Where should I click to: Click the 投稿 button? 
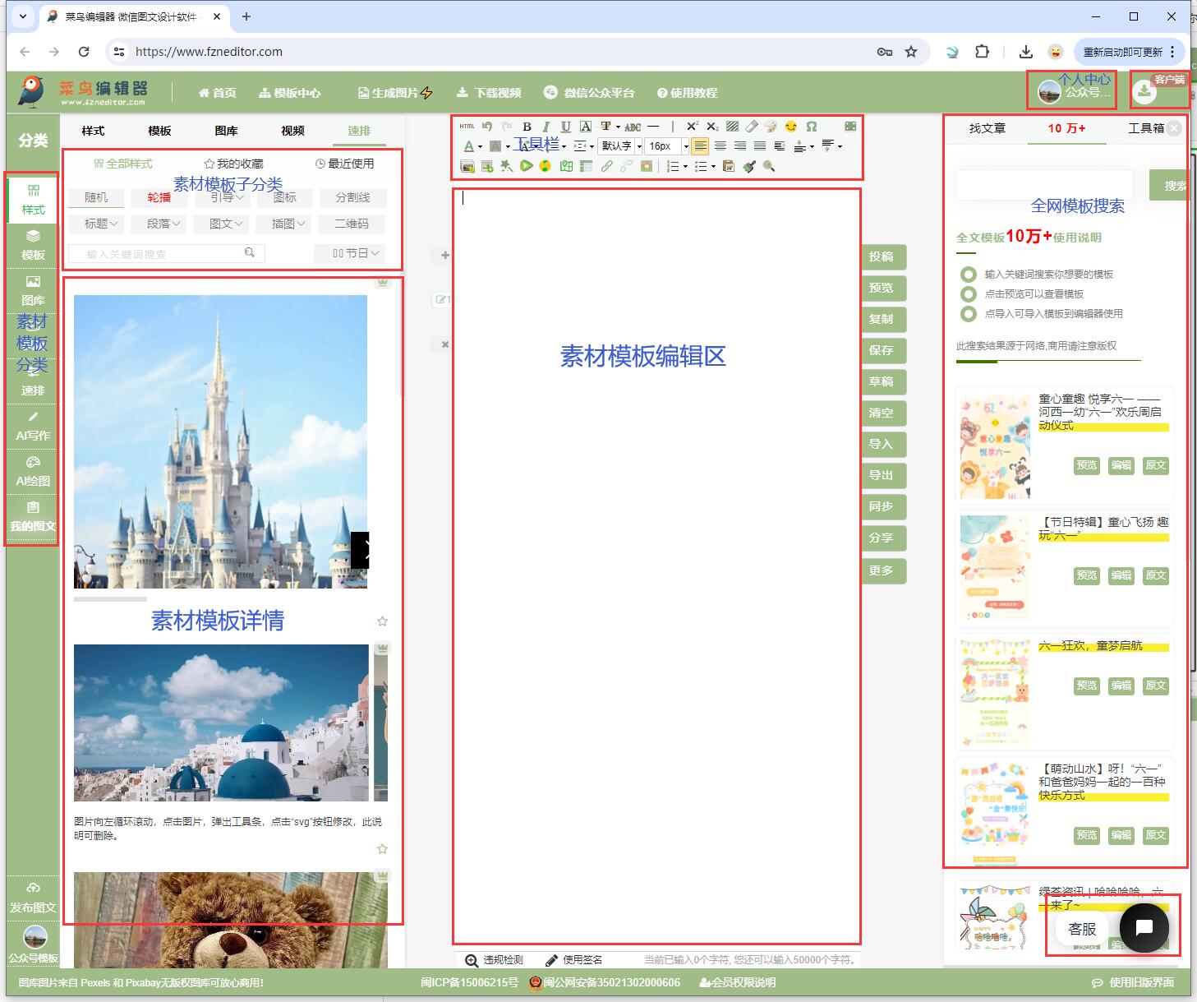[x=883, y=256]
